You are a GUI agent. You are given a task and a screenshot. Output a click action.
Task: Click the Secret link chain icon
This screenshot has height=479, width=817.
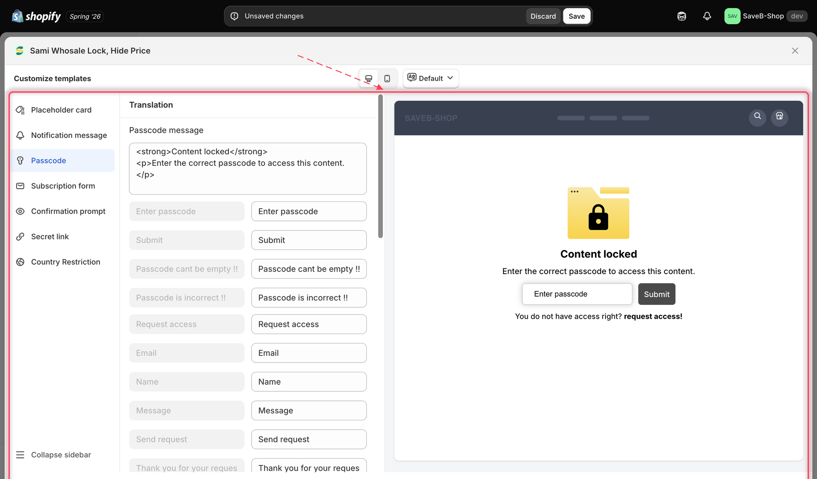click(20, 237)
